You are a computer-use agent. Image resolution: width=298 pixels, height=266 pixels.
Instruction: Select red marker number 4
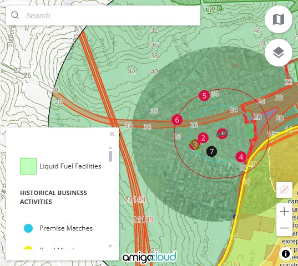(241, 157)
